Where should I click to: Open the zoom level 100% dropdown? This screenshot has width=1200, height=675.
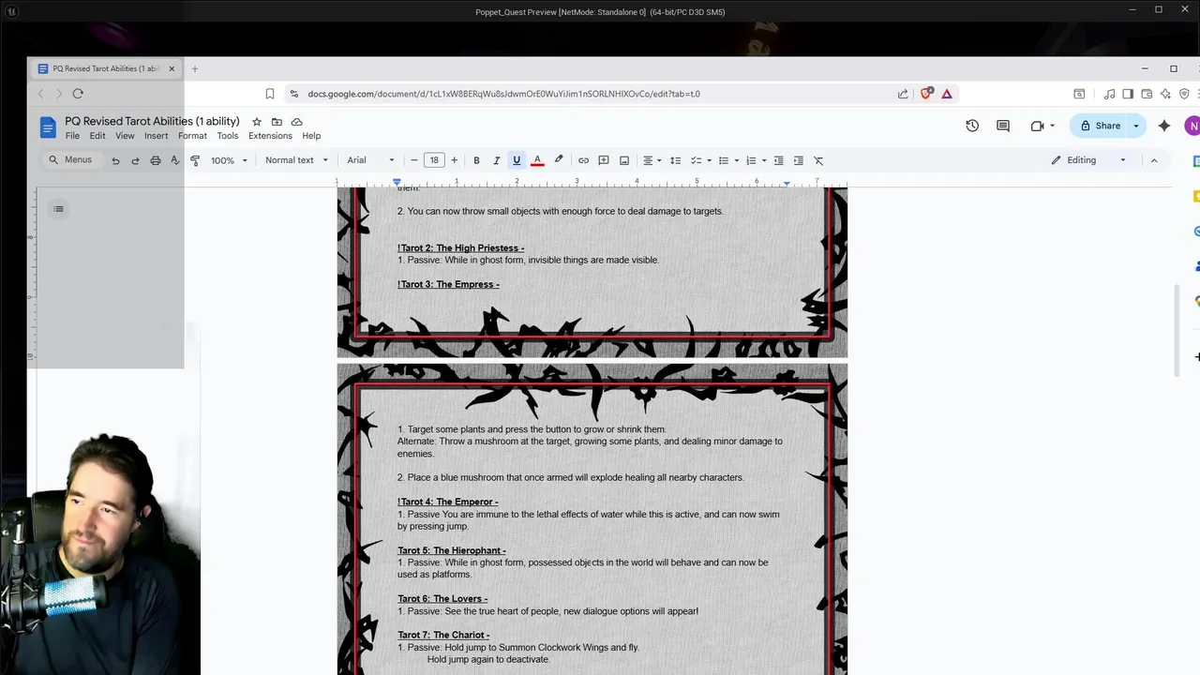[228, 160]
